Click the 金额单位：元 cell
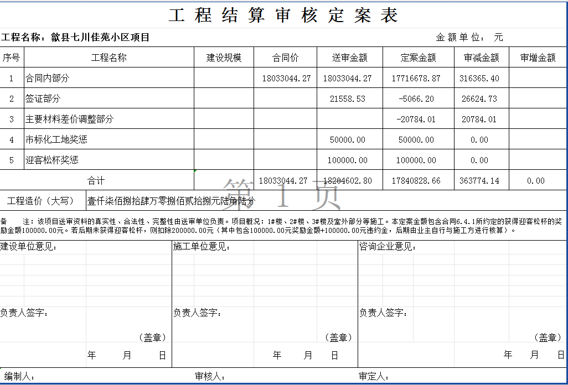568x385 pixels. coord(469,38)
